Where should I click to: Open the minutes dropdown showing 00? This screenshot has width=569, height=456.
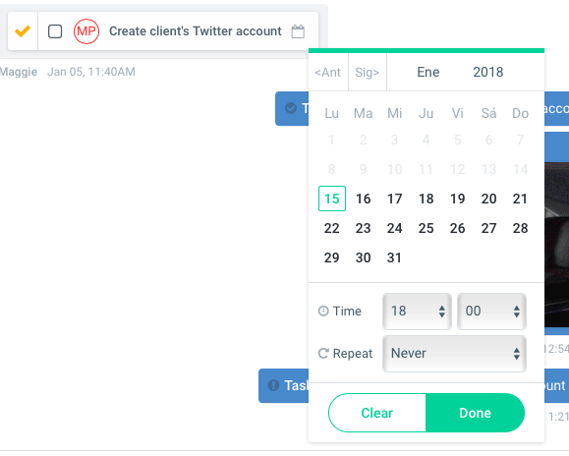(x=491, y=312)
